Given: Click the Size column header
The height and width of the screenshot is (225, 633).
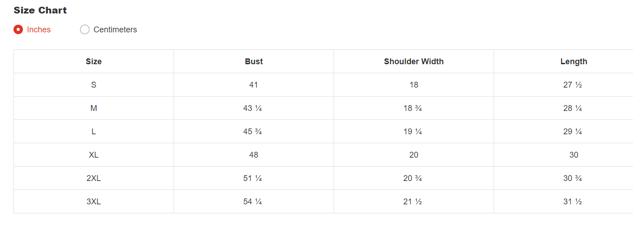Looking at the screenshot, I should pos(94,62).
